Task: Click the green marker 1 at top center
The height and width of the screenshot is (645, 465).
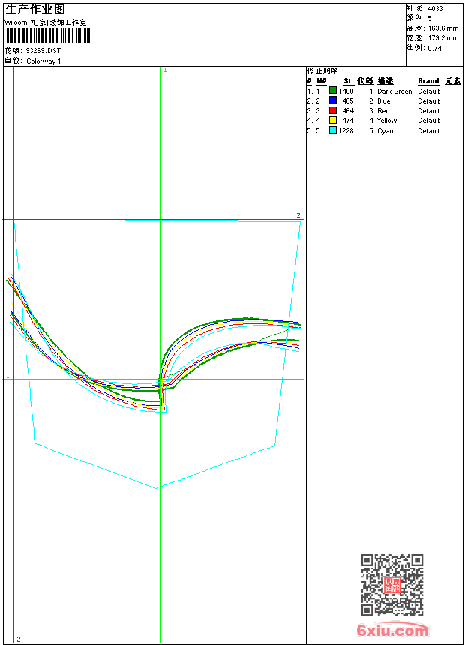Action: pos(165,70)
